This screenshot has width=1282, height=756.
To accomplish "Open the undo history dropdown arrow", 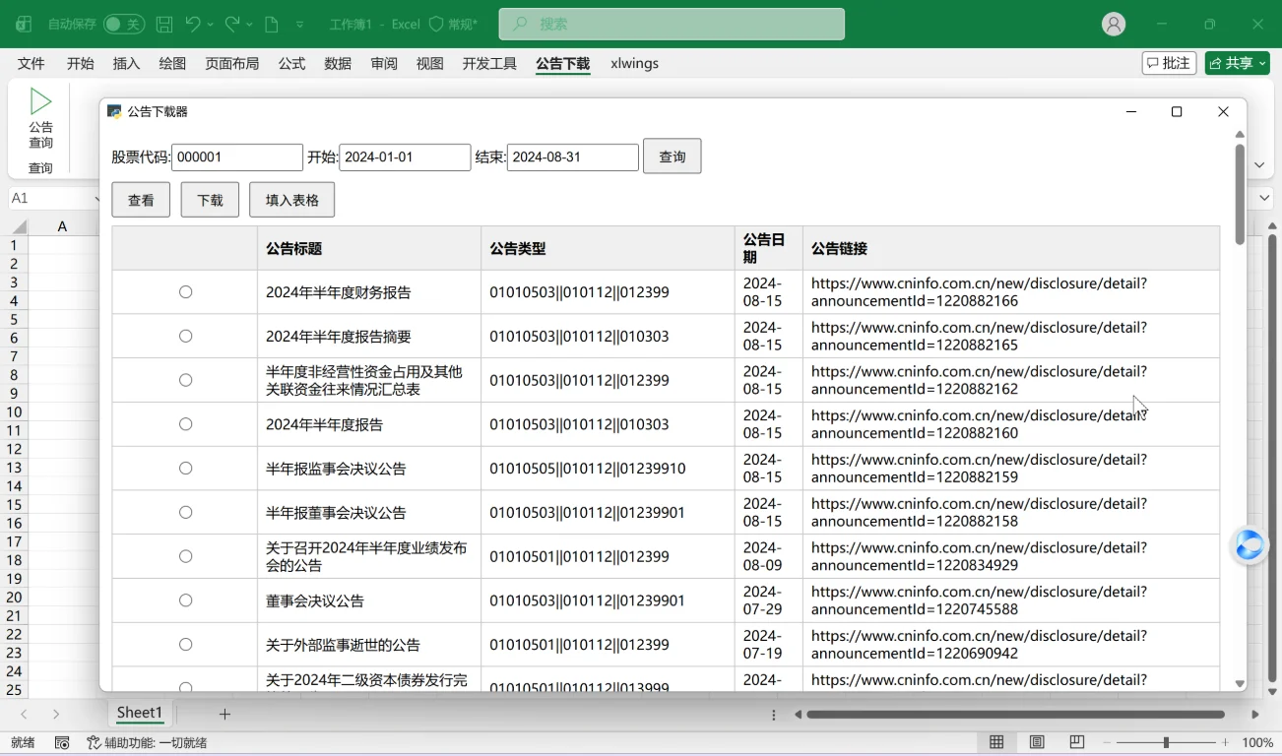I will [211, 25].
